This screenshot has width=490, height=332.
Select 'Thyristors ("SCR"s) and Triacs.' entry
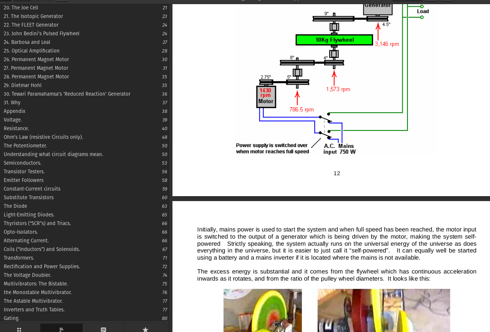point(37,223)
